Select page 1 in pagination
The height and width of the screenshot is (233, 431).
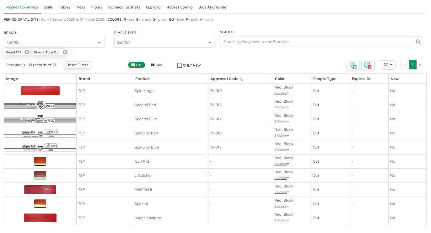click(413, 65)
